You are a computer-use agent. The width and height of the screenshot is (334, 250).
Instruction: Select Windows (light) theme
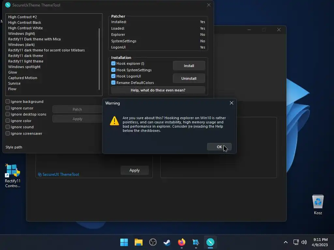click(x=22, y=34)
